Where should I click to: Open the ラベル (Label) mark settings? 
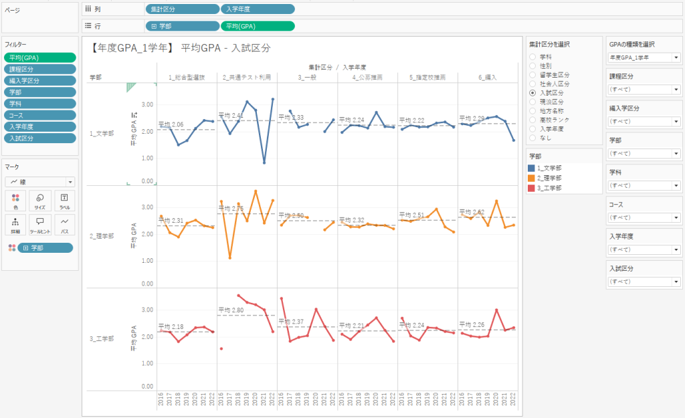pyautogui.click(x=64, y=200)
